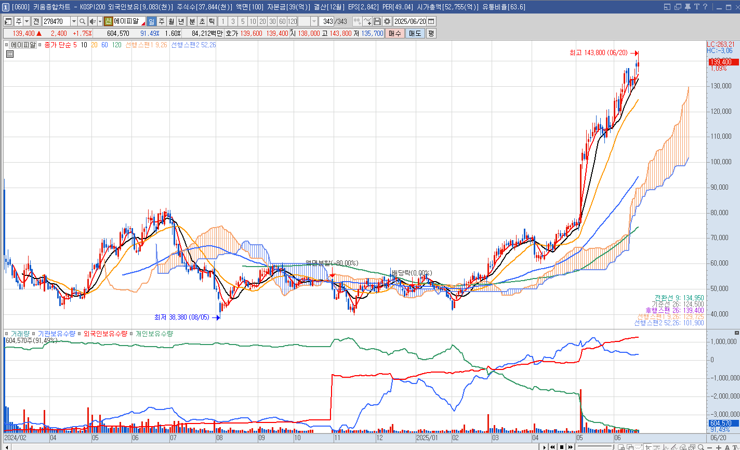Select the 주 weekly period button

(x=161, y=21)
